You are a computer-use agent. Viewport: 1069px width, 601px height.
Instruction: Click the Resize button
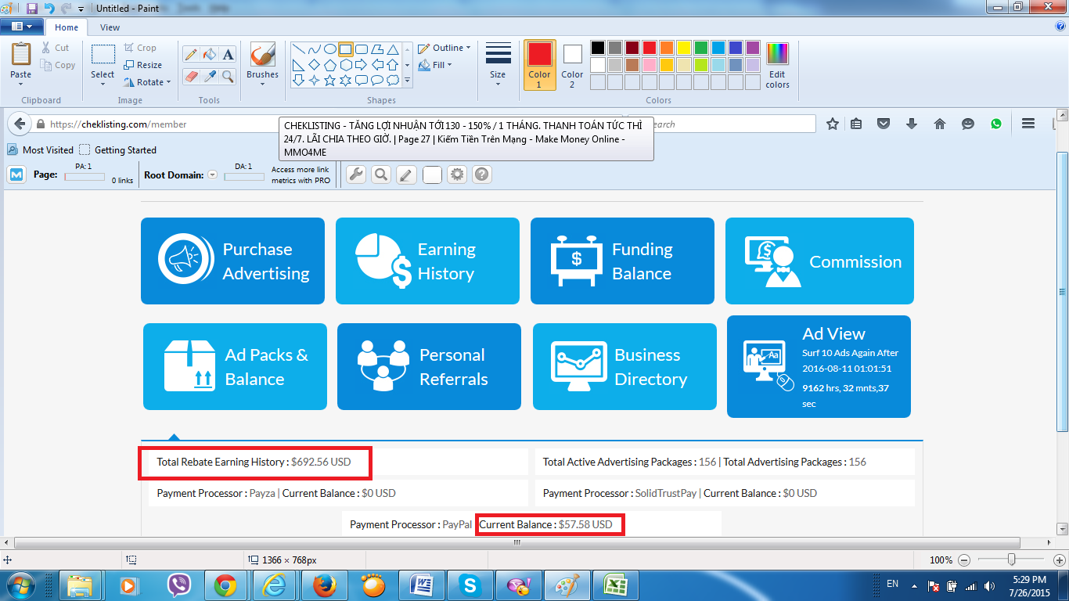[x=143, y=65]
